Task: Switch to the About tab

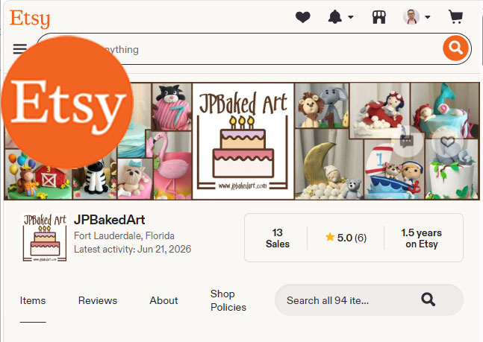Action: 163,300
